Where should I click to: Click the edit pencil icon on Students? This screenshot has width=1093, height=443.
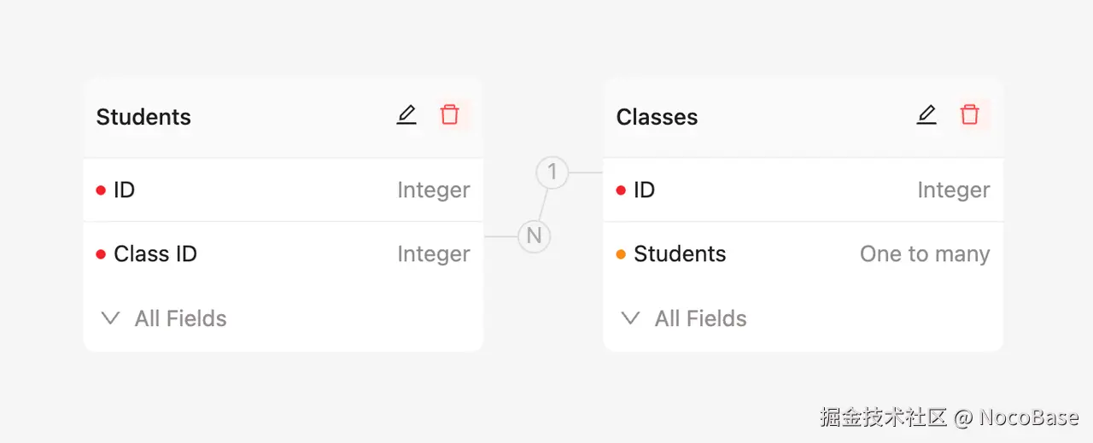point(406,115)
